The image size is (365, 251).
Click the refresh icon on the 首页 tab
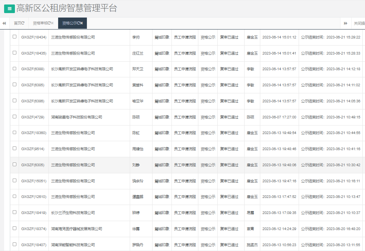pyautogui.click(x=23, y=23)
